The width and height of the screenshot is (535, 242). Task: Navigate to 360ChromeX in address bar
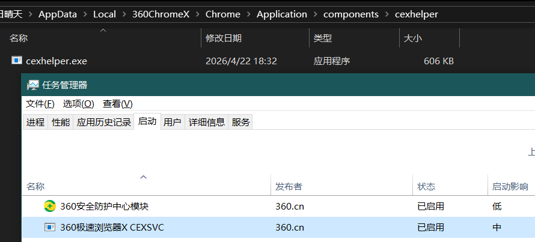160,14
